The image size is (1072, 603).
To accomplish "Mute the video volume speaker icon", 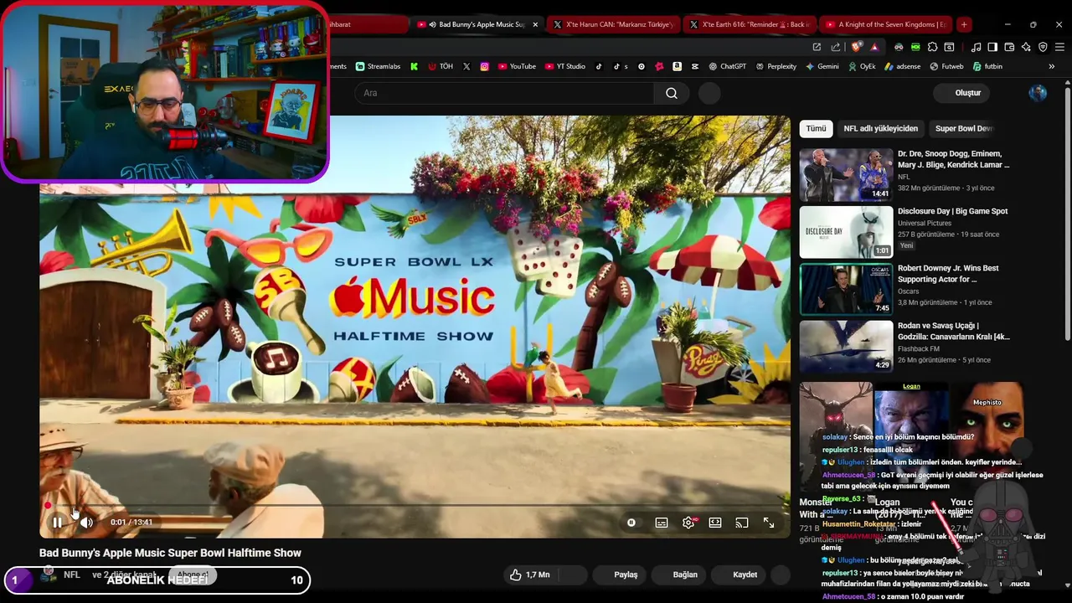I will click(86, 523).
